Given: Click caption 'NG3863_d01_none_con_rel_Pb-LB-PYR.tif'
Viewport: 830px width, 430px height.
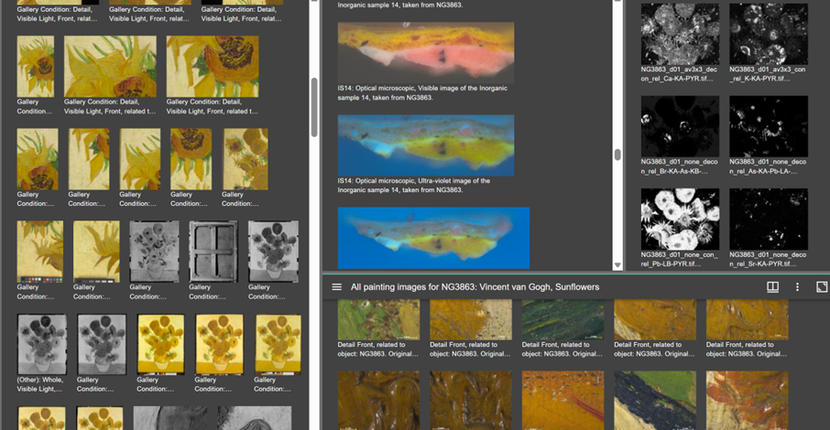Looking at the screenshot, I should click(679, 259).
